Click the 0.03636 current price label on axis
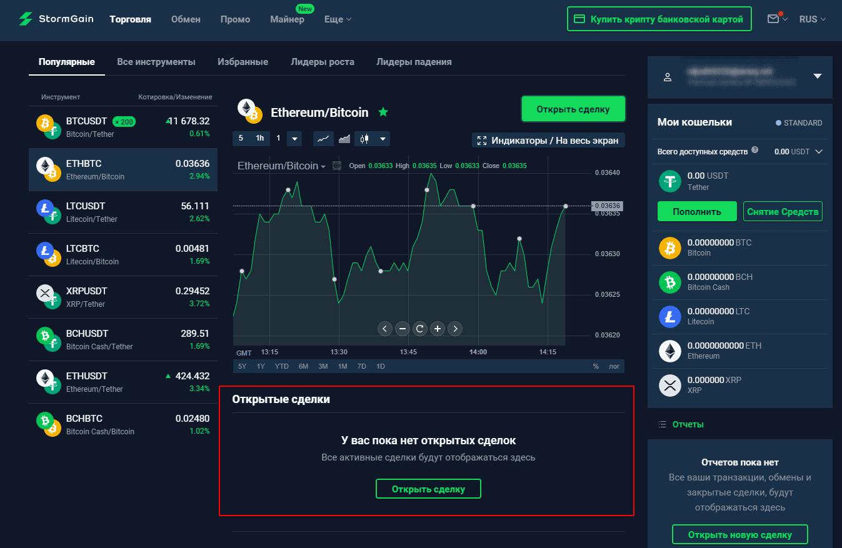The height and width of the screenshot is (548, 842). pos(606,206)
